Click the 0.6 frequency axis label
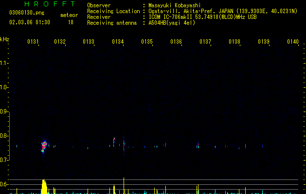Screen dimensions: 306x194 (x=4, y=184)
